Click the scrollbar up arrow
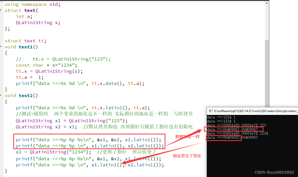This screenshot has height=177, width=298. click(x=267, y=3)
